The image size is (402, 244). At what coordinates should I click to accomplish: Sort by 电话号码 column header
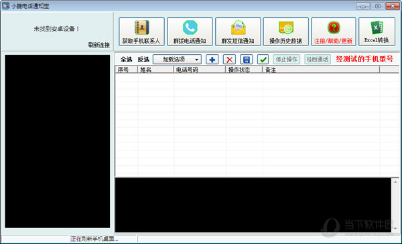[x=200, y=70]
